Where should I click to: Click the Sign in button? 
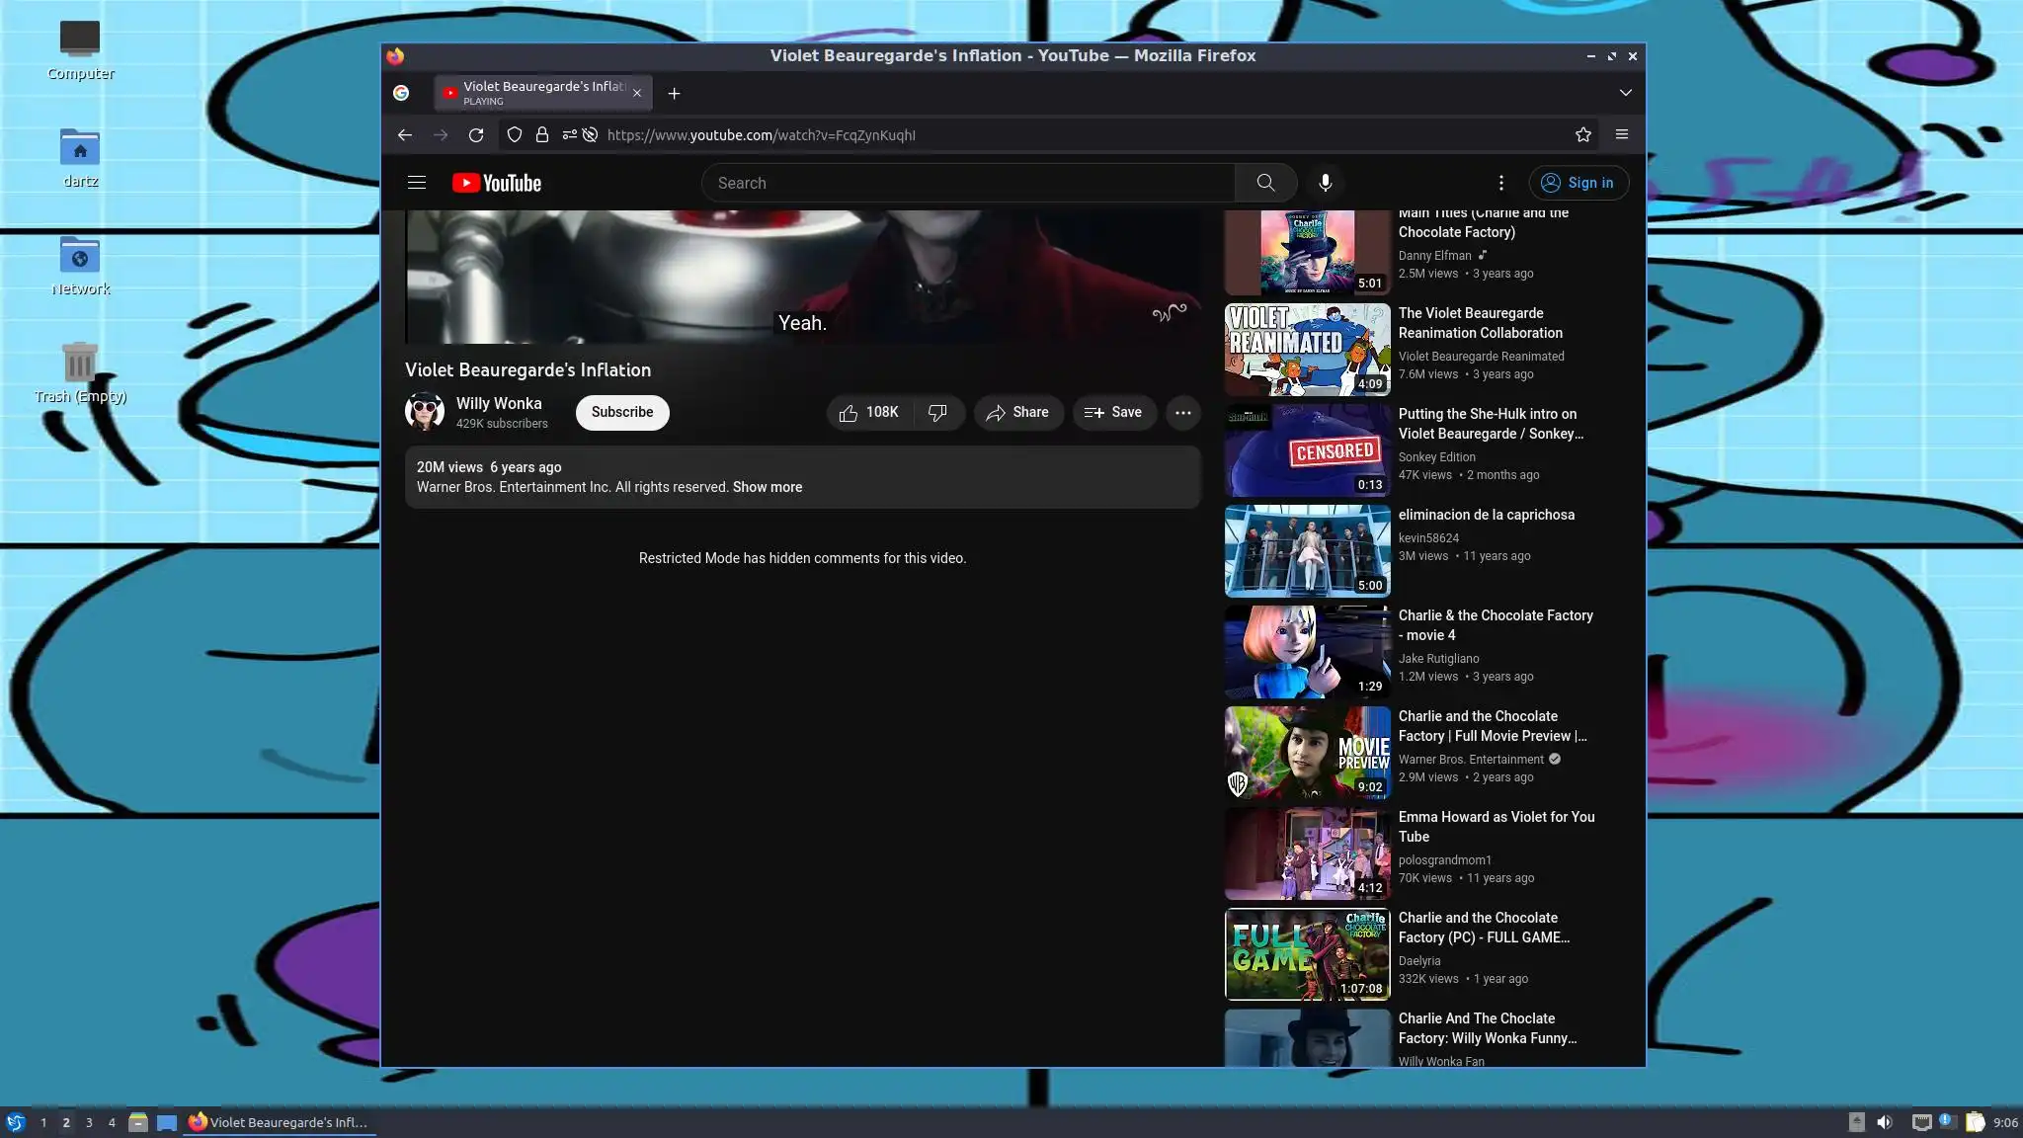1578,183
